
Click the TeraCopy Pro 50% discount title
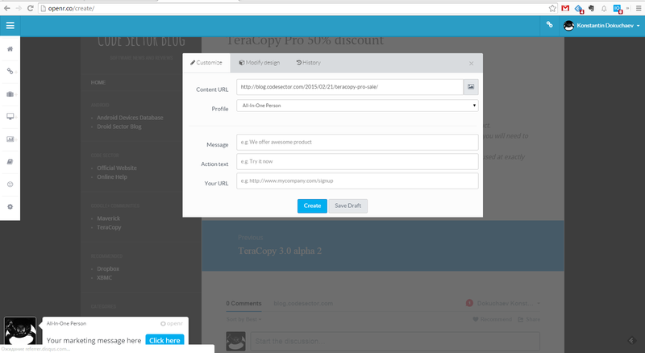tap(305, 40)
